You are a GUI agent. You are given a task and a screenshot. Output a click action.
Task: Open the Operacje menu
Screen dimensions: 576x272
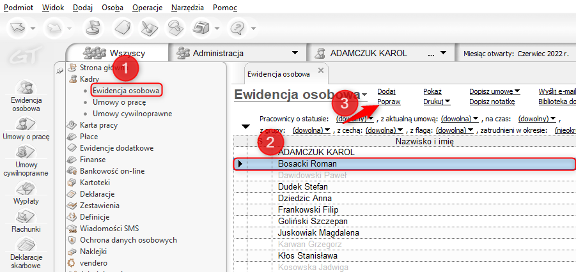[147, 8]
